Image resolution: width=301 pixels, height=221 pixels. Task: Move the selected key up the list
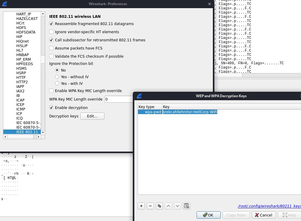coord(168,206)
